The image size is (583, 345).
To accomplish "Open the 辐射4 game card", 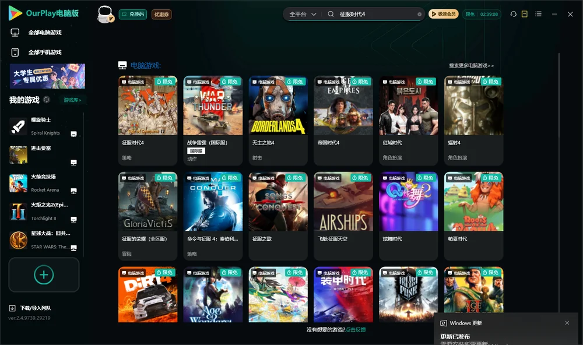I will tap(473, 121).
